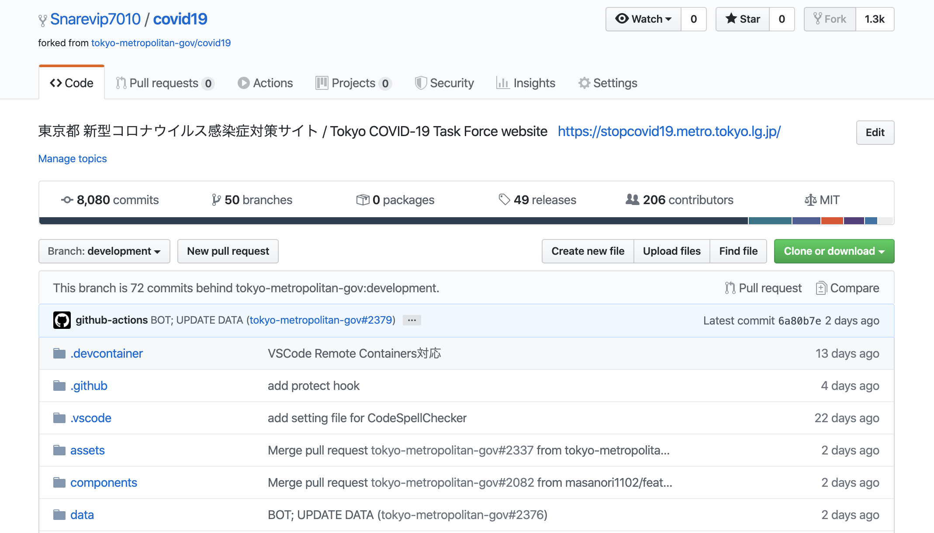934x533 pixels.
Task: Open the Insights tab
Action: click(x=526, y=83)
